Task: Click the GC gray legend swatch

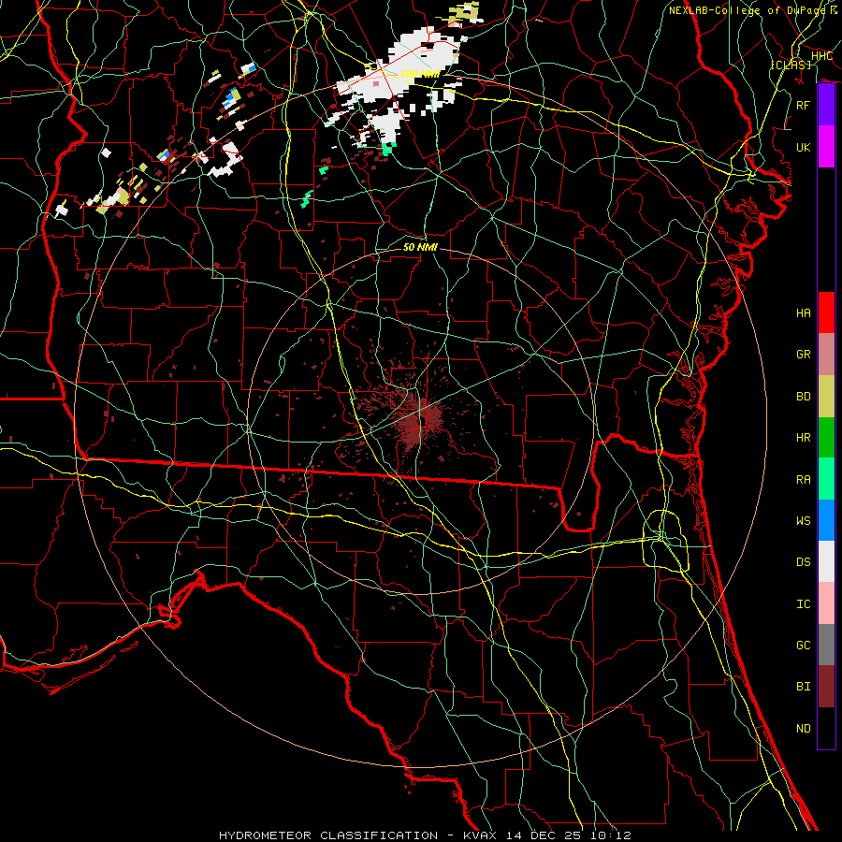Action: [826, 645]
